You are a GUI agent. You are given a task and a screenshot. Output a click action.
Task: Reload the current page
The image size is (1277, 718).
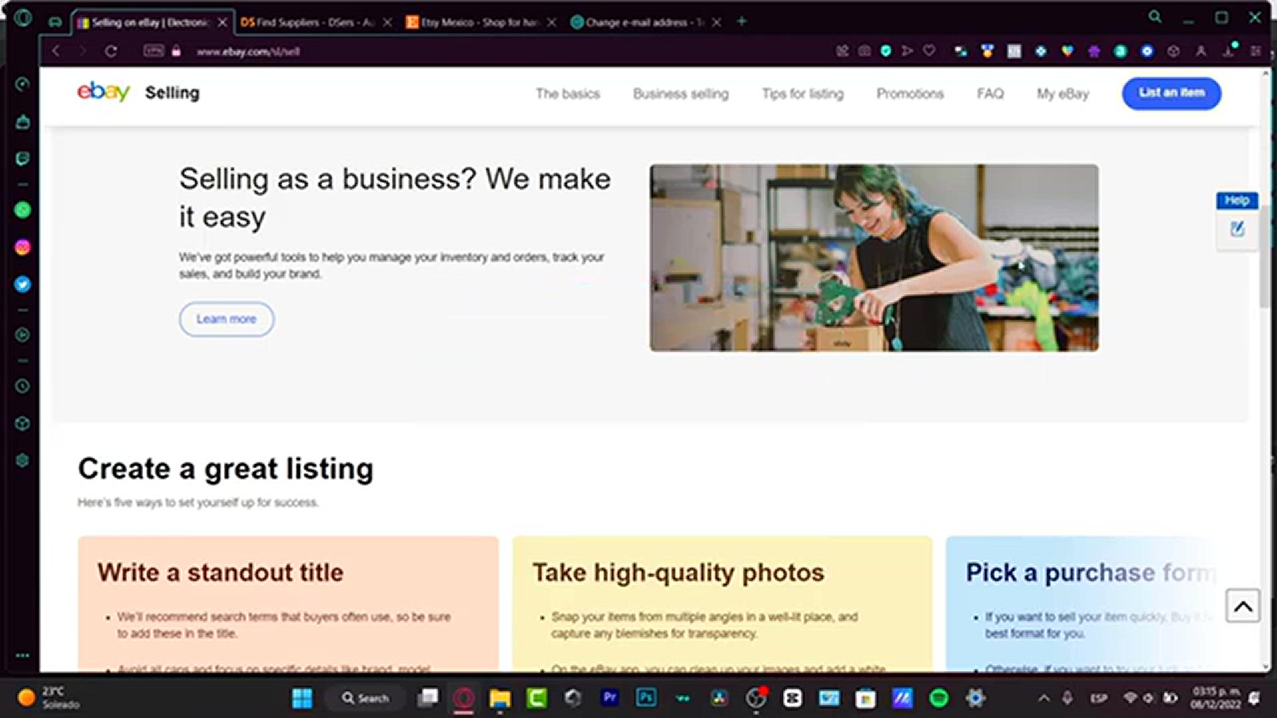111,51
